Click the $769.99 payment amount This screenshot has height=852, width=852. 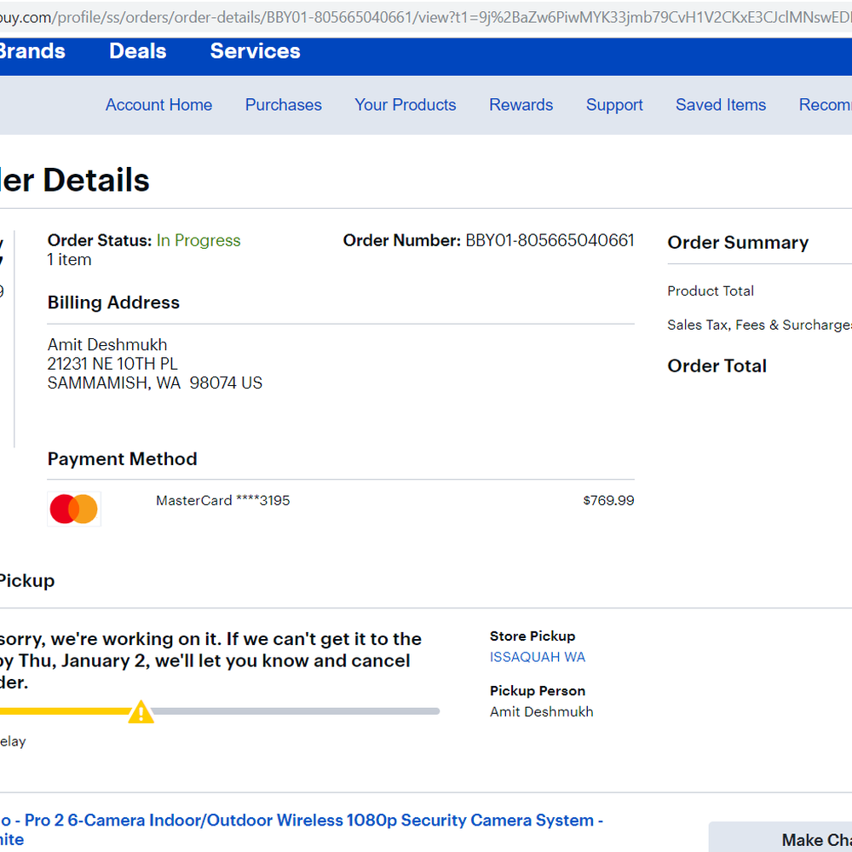pos(608,500)
